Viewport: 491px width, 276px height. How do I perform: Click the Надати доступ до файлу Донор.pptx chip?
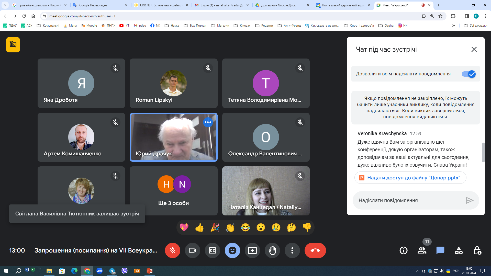(x=410, y=178)
